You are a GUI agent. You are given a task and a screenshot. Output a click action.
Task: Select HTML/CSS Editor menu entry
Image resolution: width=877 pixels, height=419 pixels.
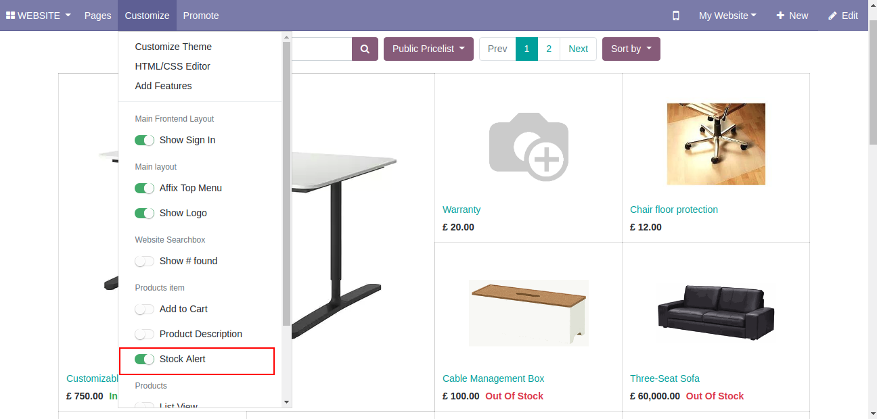[173, 66]
